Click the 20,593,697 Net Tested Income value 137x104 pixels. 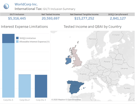coord(51,18)
